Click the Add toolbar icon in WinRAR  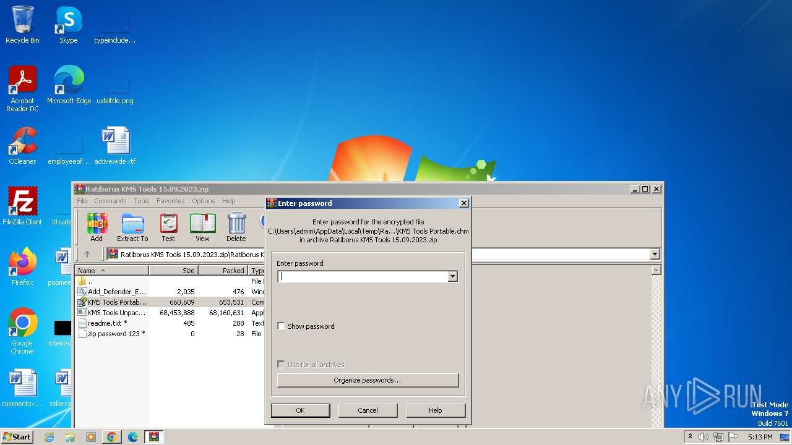coord(97,227)
